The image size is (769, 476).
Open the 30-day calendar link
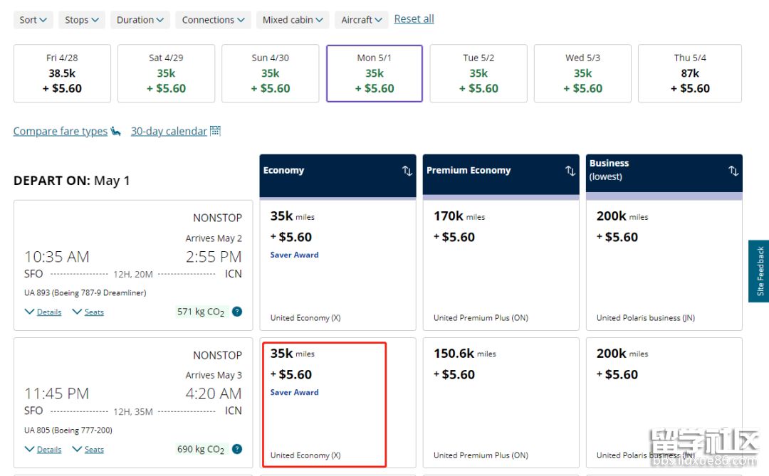coord(169,132)
